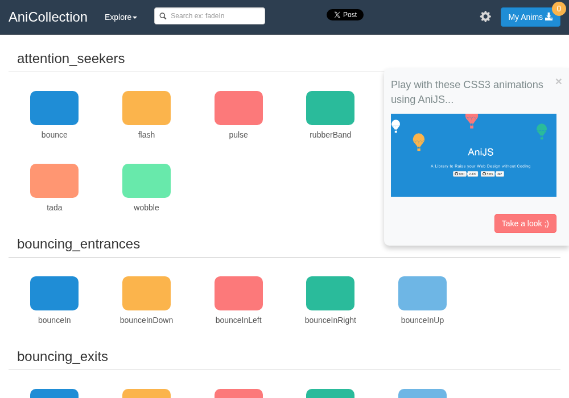Image resolution: width=569 pixels, height=398 pixels.
Task: Select the orange flash animation swatch
Action: [146, 108]
